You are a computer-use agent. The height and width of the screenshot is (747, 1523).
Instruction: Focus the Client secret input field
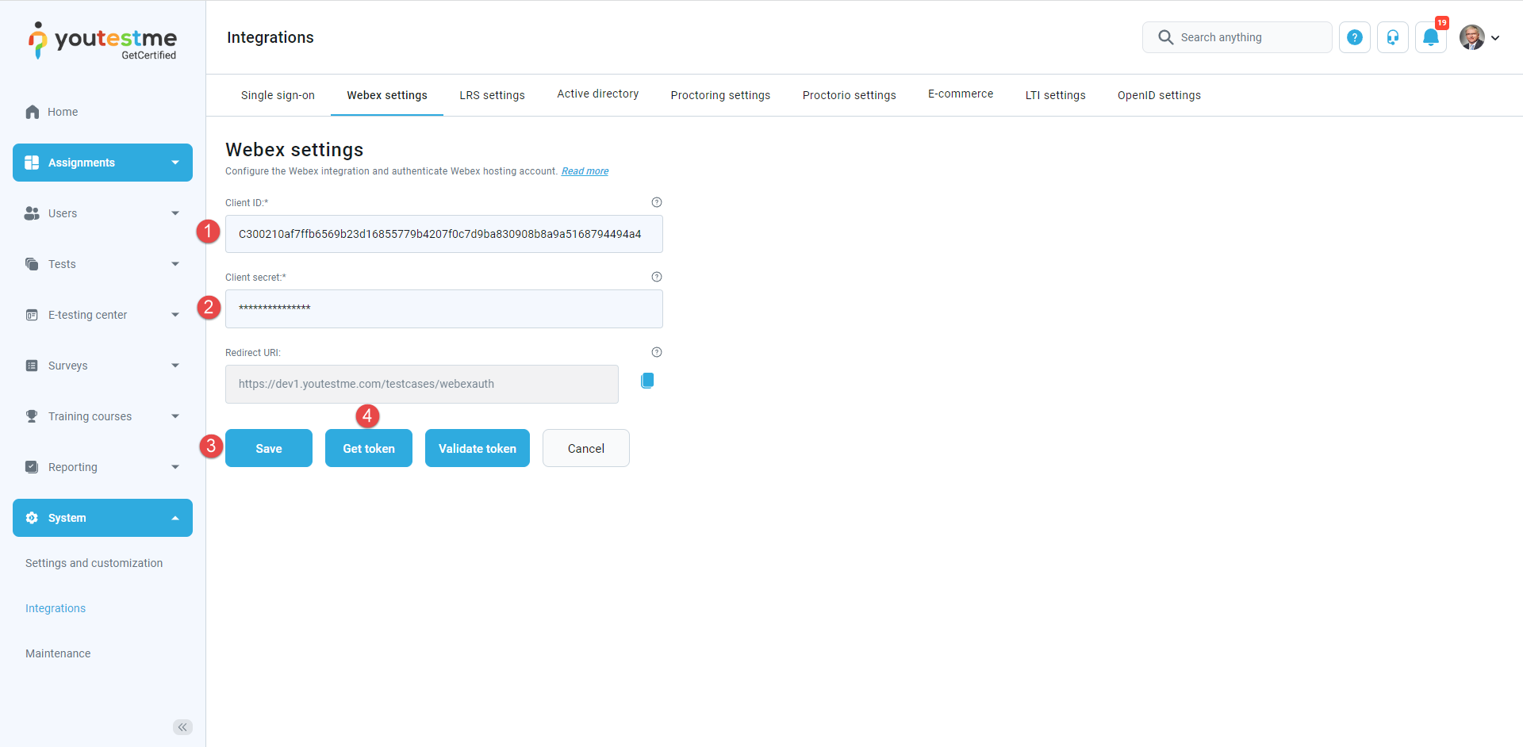pyautogui.click(x=443, y=308)
